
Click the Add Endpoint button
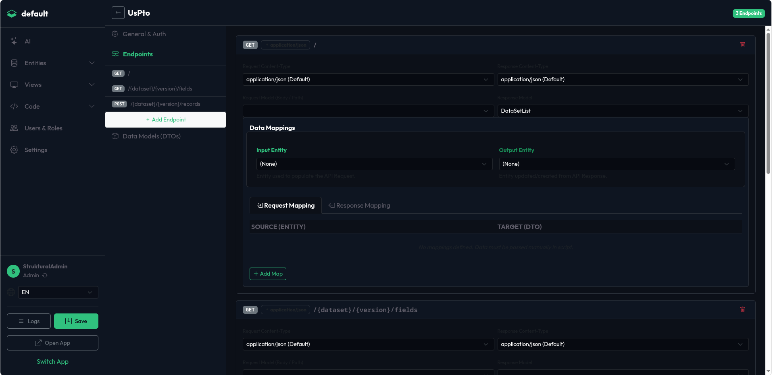(165, 120)
